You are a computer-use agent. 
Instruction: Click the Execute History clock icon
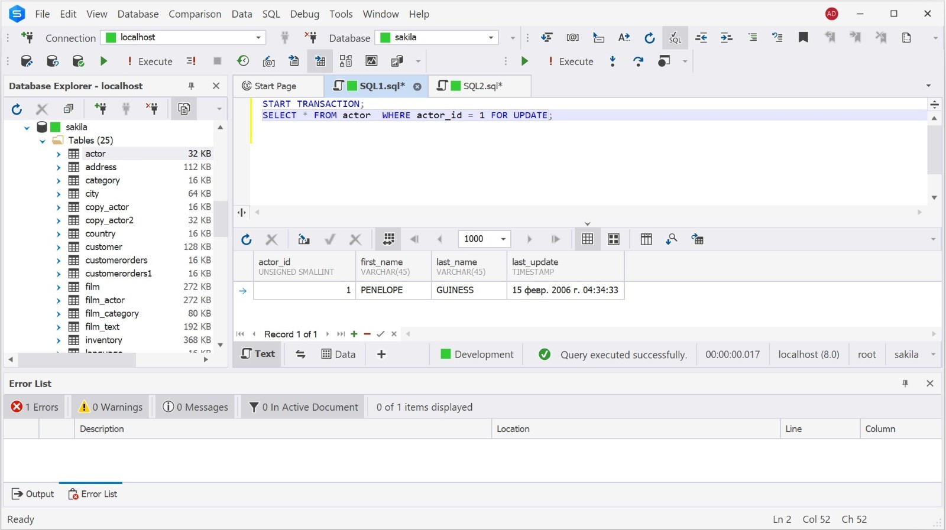tap(242, 61)
